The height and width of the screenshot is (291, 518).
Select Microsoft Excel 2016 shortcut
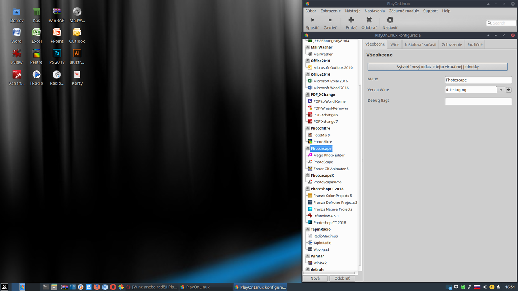tap(330, 81)
